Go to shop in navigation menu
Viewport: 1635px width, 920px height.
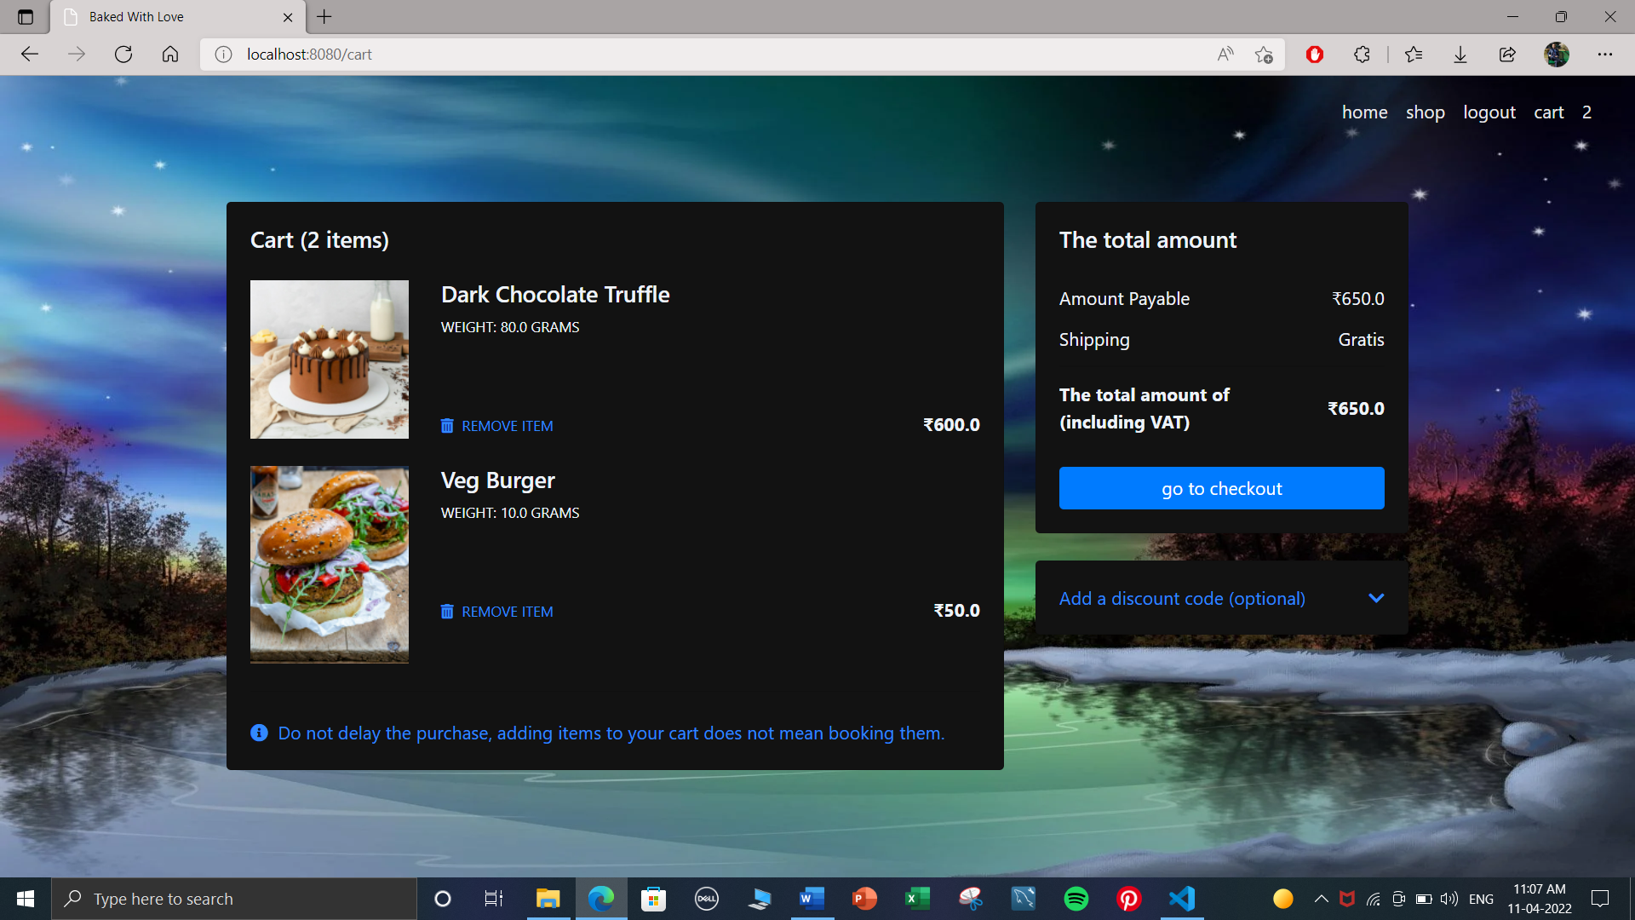(x=1426, y=112)
